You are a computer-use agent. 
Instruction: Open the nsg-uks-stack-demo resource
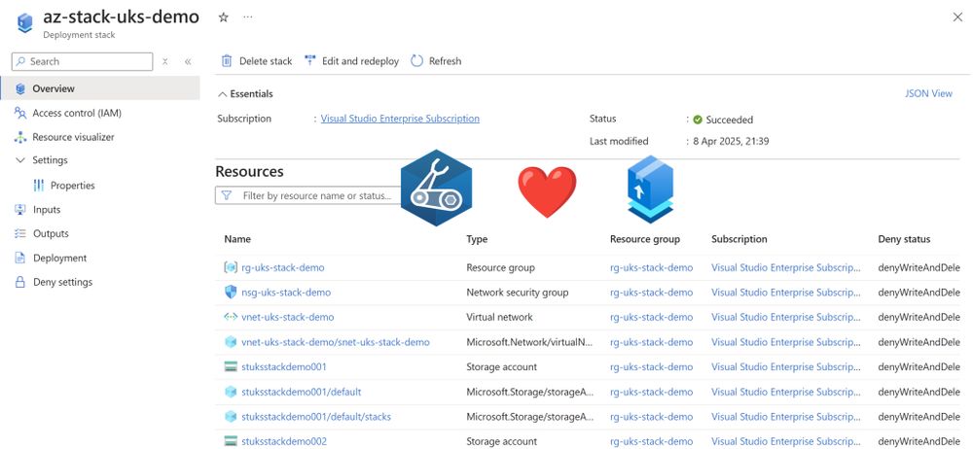pos(286,293)
